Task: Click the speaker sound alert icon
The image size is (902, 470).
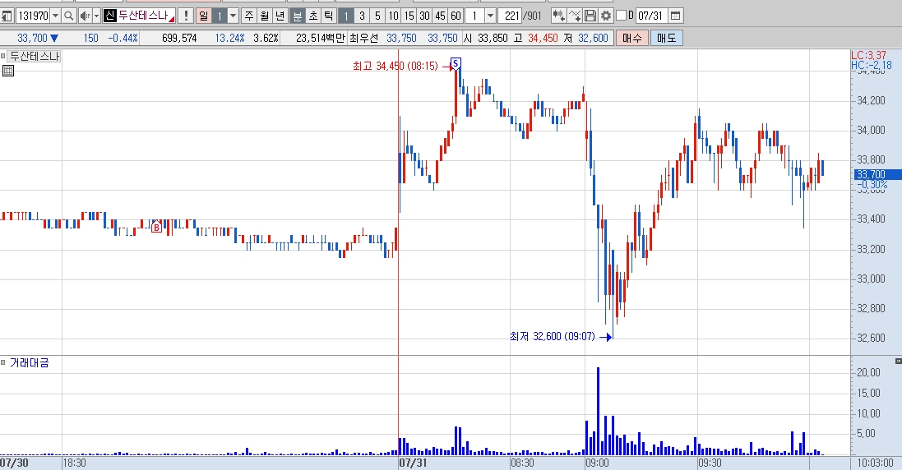Action: pyautogui.click(x=85, y=16)
